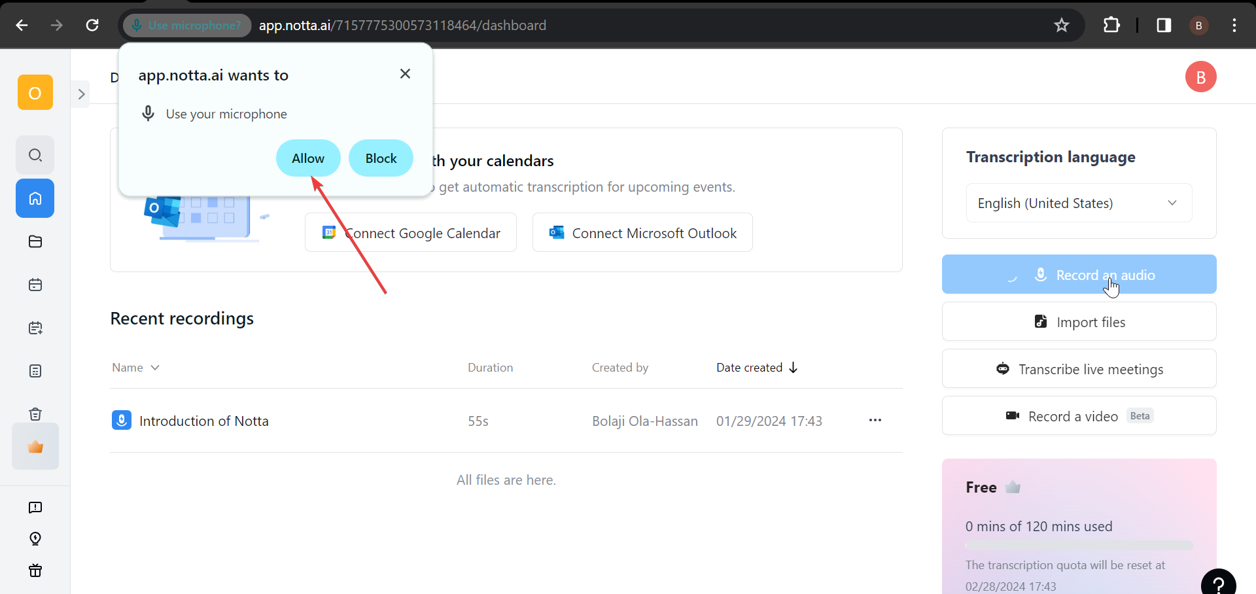This screenshot has width=1256, height=594.
Task: Open the Transcription language dropdown
Action: (1079, 203)
